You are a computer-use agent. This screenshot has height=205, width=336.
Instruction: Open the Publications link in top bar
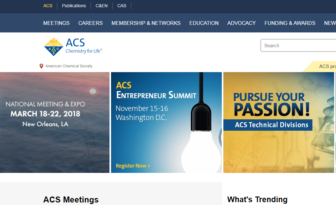click(x=74, y=6)
